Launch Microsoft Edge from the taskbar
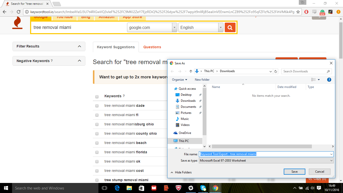The width and height of the screenshot is (343, 193). coord(117,188)
